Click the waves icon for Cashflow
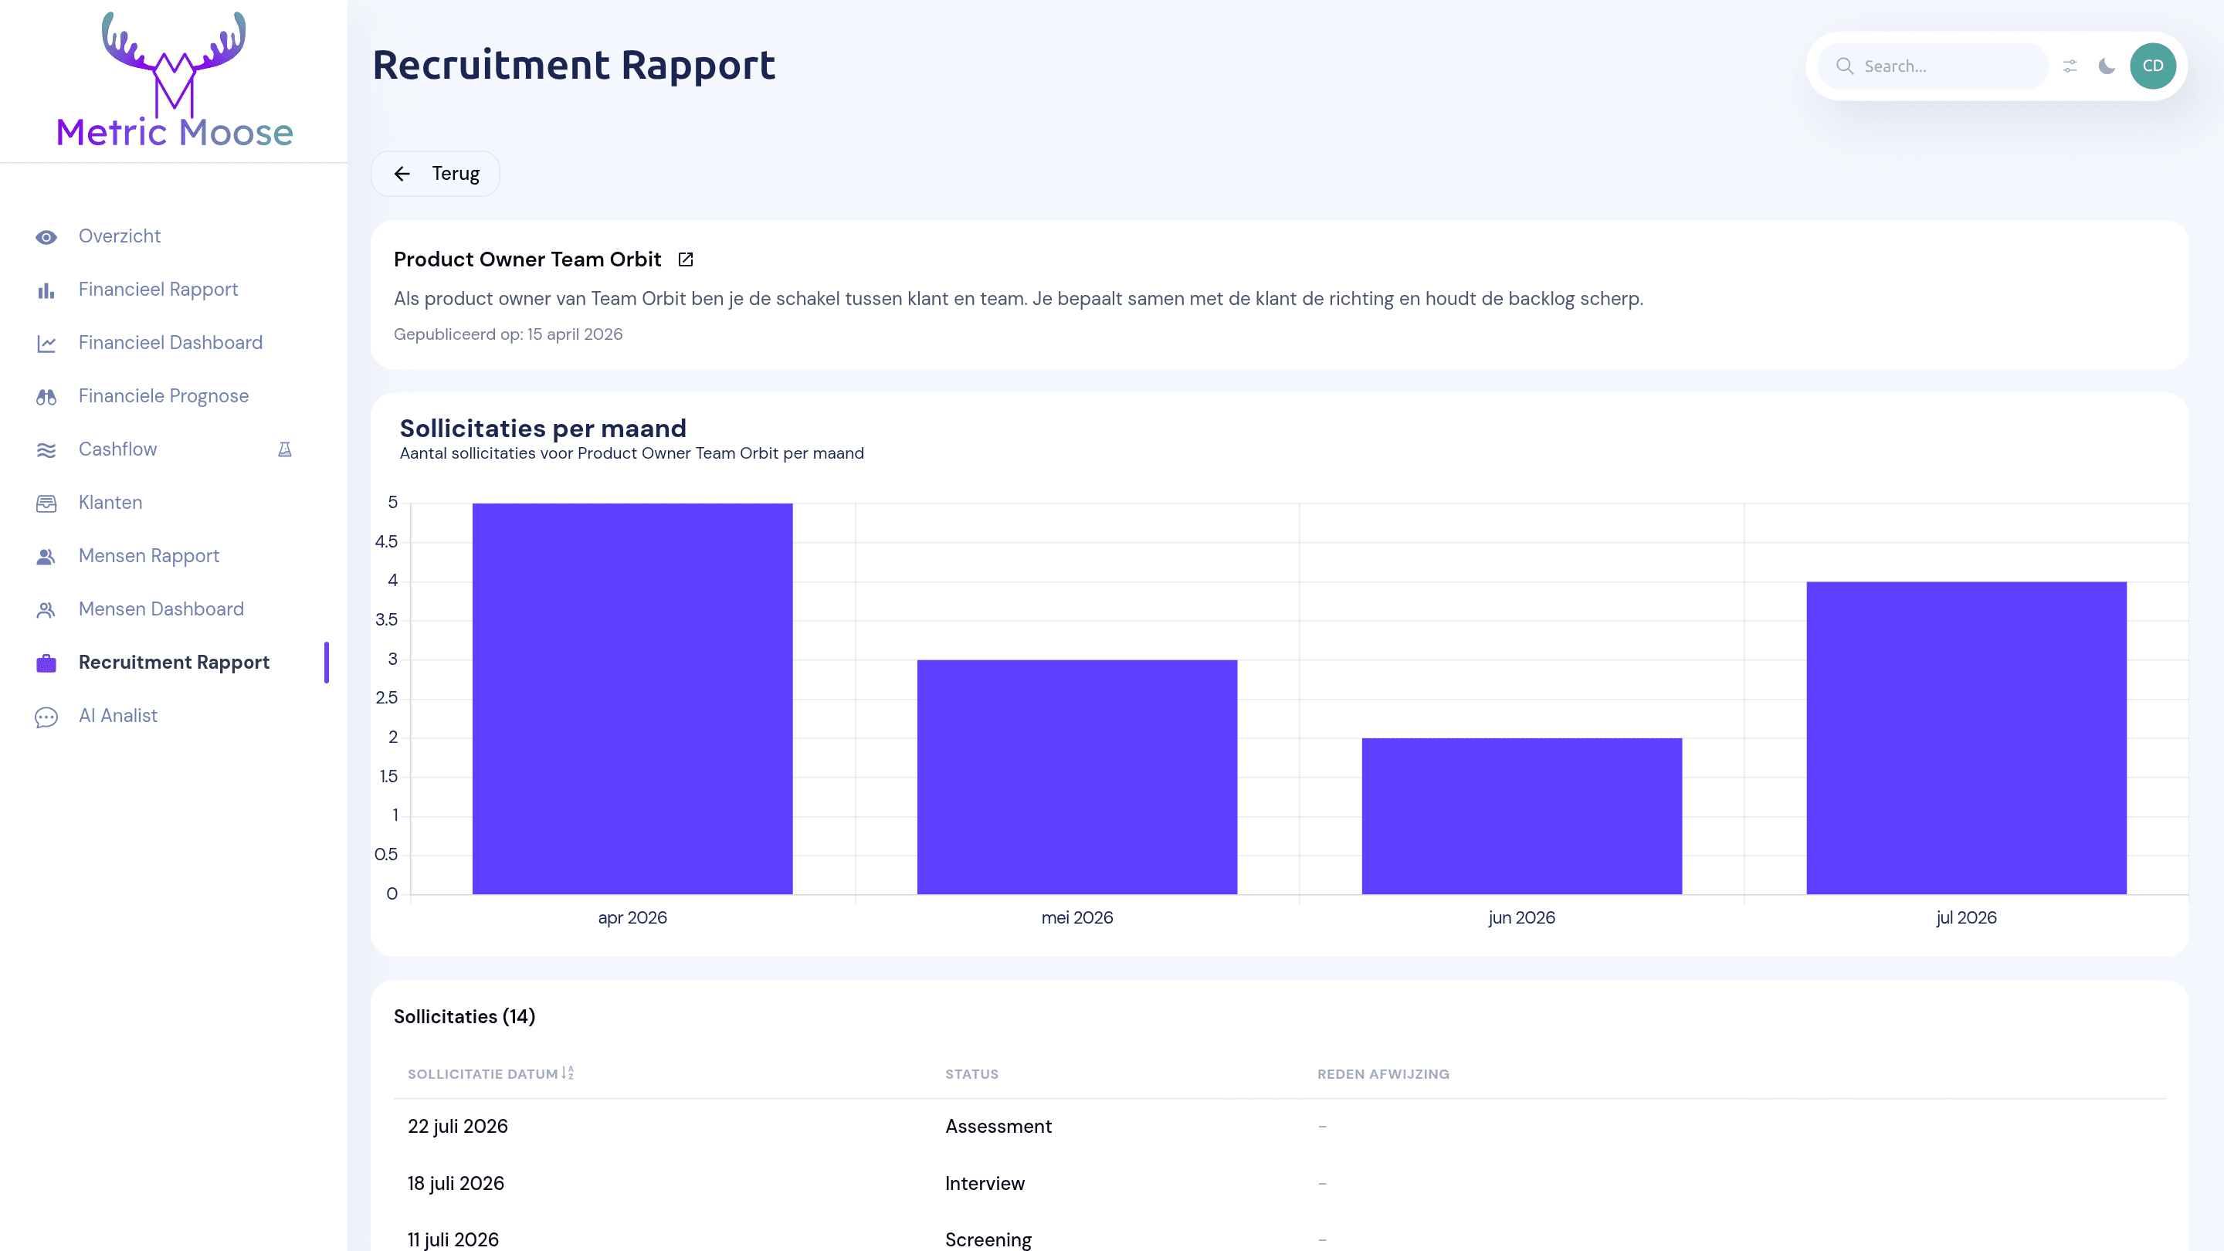 [46, 451]
